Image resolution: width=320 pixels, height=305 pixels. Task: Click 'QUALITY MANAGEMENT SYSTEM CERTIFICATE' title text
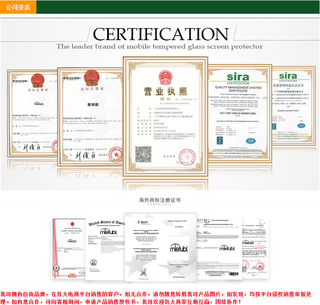tap(238, 89)
